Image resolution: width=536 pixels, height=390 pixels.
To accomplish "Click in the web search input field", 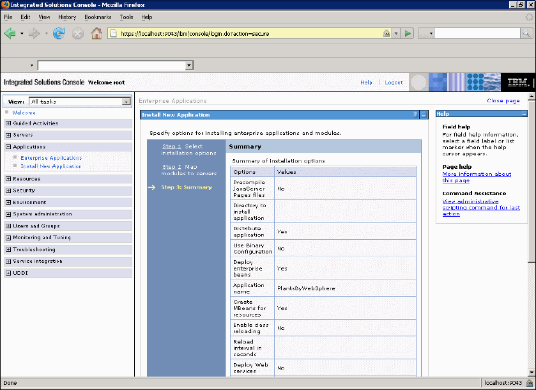I will (x=477, y=33).
